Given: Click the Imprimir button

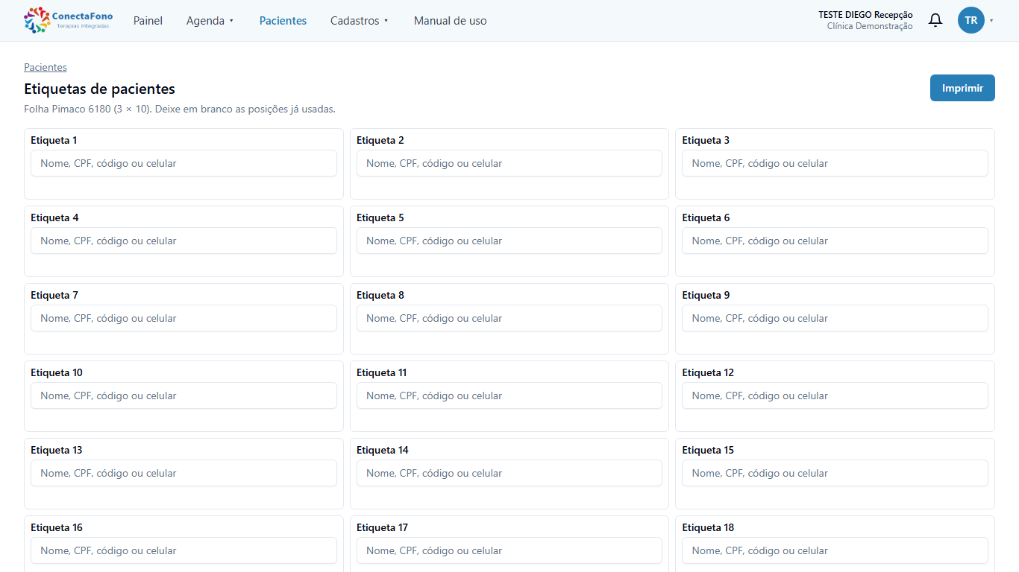Looking at the screenshot, I should pos(962,88).
